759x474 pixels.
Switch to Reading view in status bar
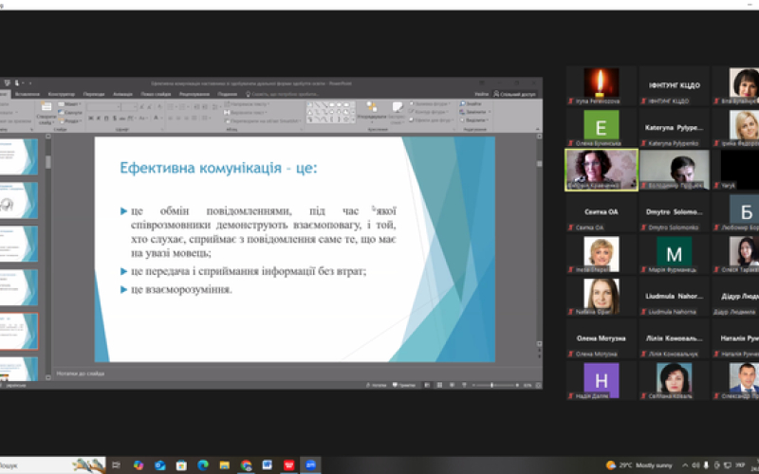click(x=453, y=386)
